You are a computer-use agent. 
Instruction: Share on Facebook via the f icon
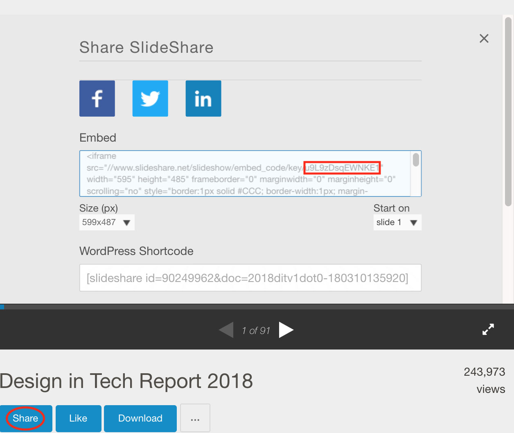pos(97,99)
